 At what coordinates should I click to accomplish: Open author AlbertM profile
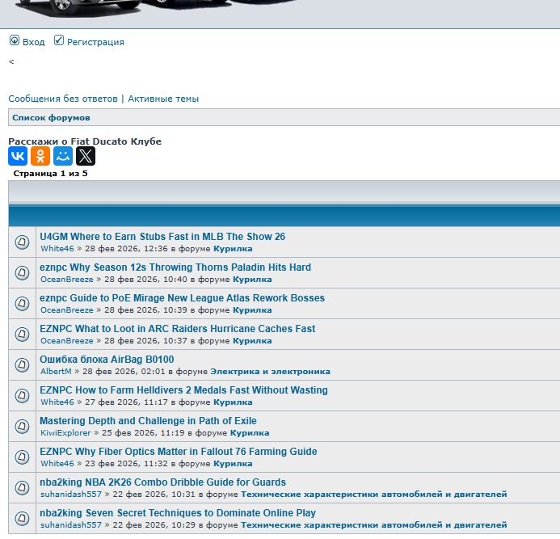pyautogui.click(x=56, y=372)
